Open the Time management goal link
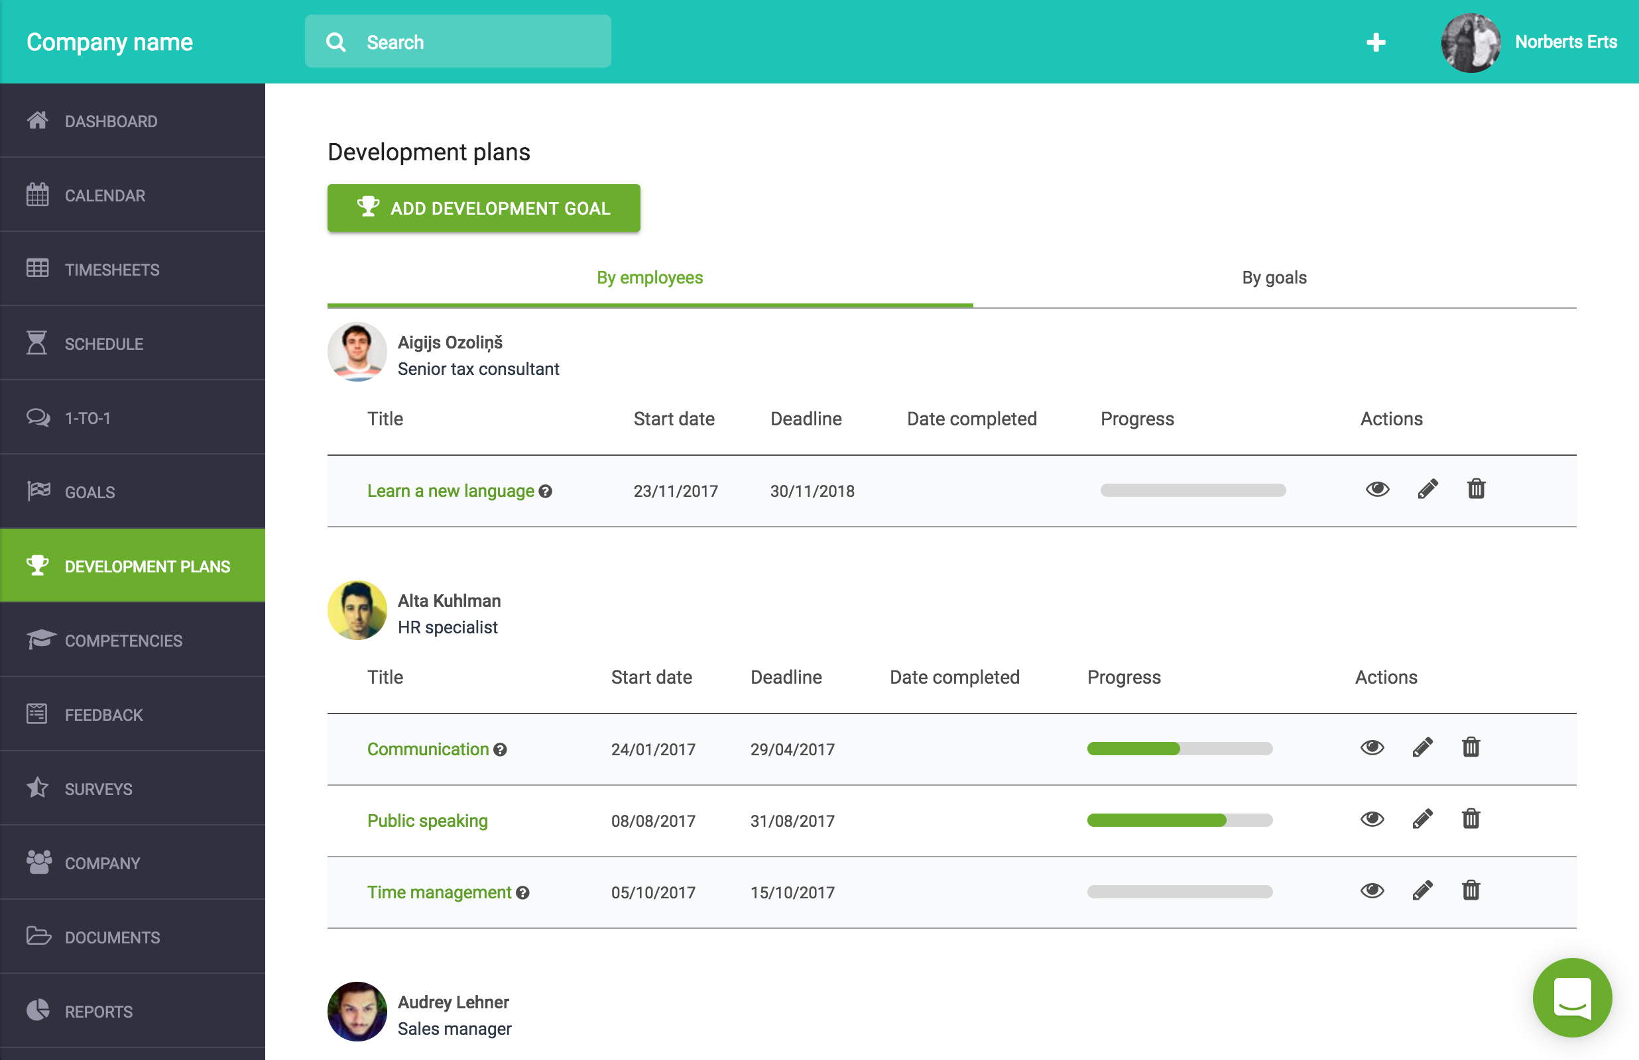The width and height of the screenshot is (1639, 1060). [x=439, y=892]
